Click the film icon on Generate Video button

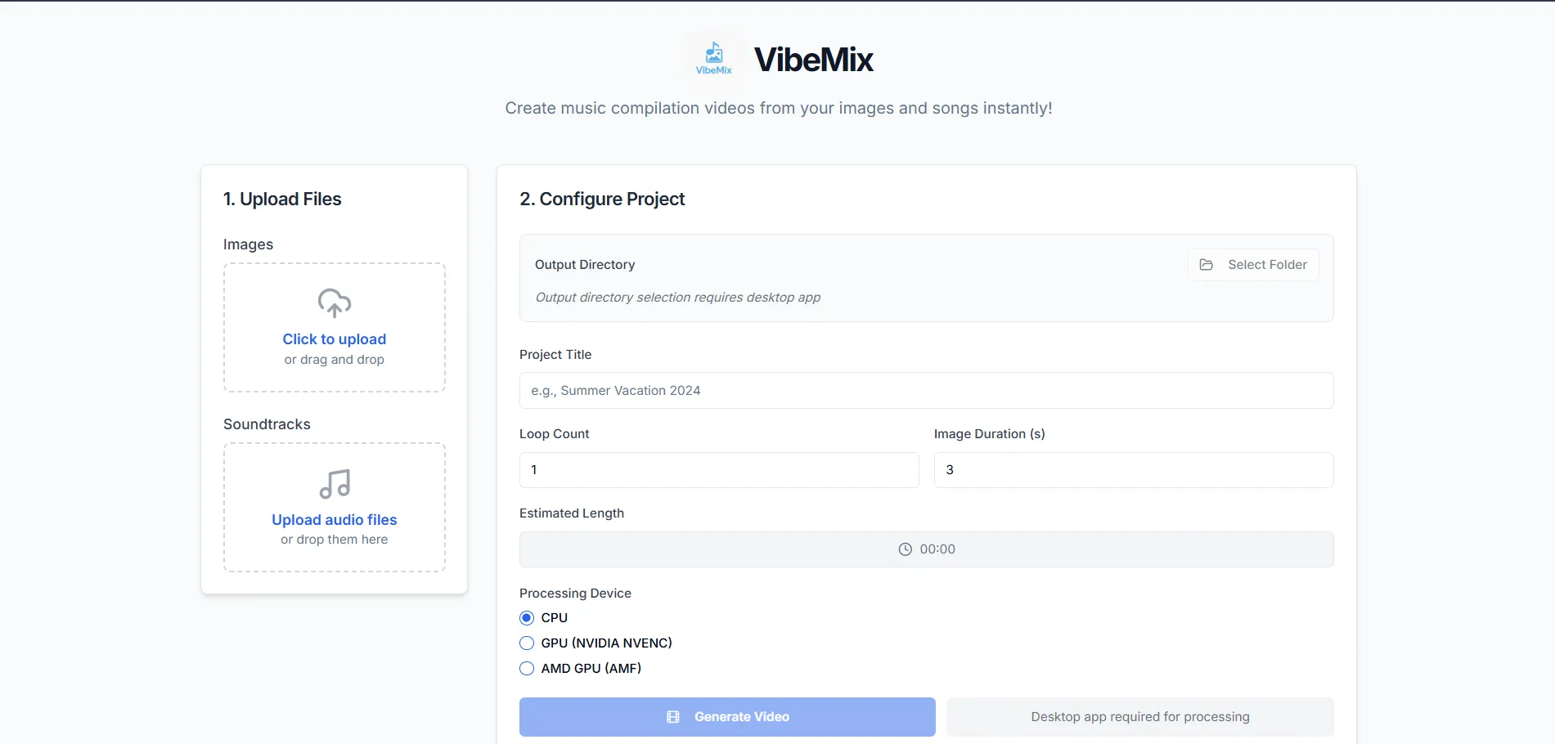coord(672,716)
